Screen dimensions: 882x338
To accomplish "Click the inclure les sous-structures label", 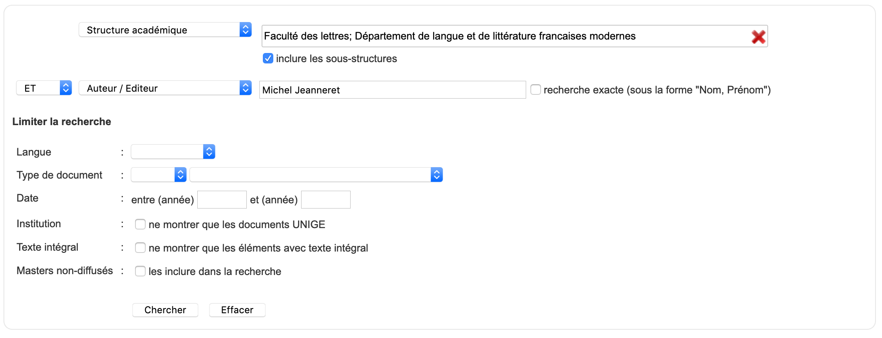I will (336, 59).
